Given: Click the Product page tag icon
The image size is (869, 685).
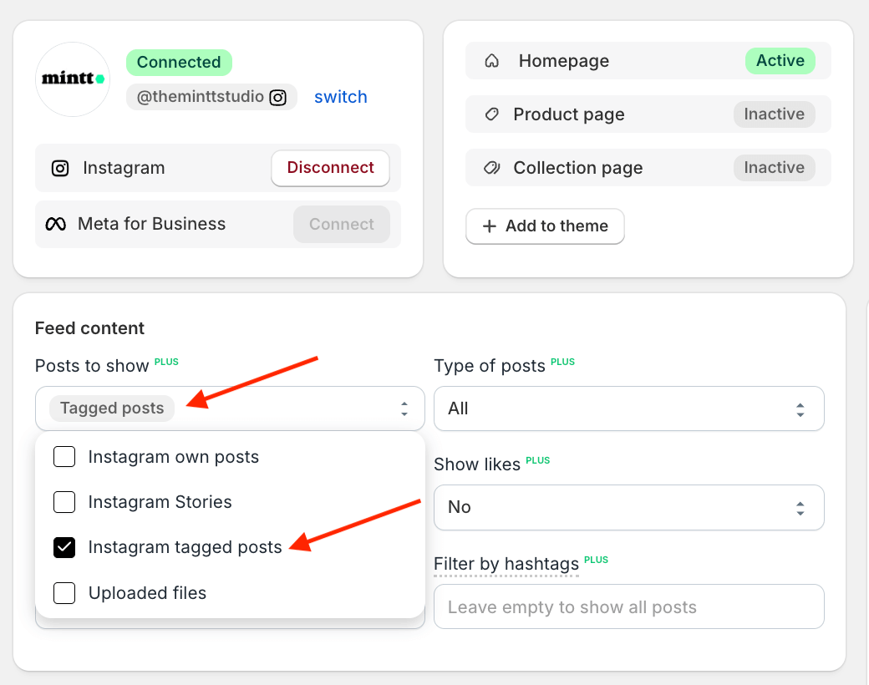Looking at the screenshot, I should point(492,114).
